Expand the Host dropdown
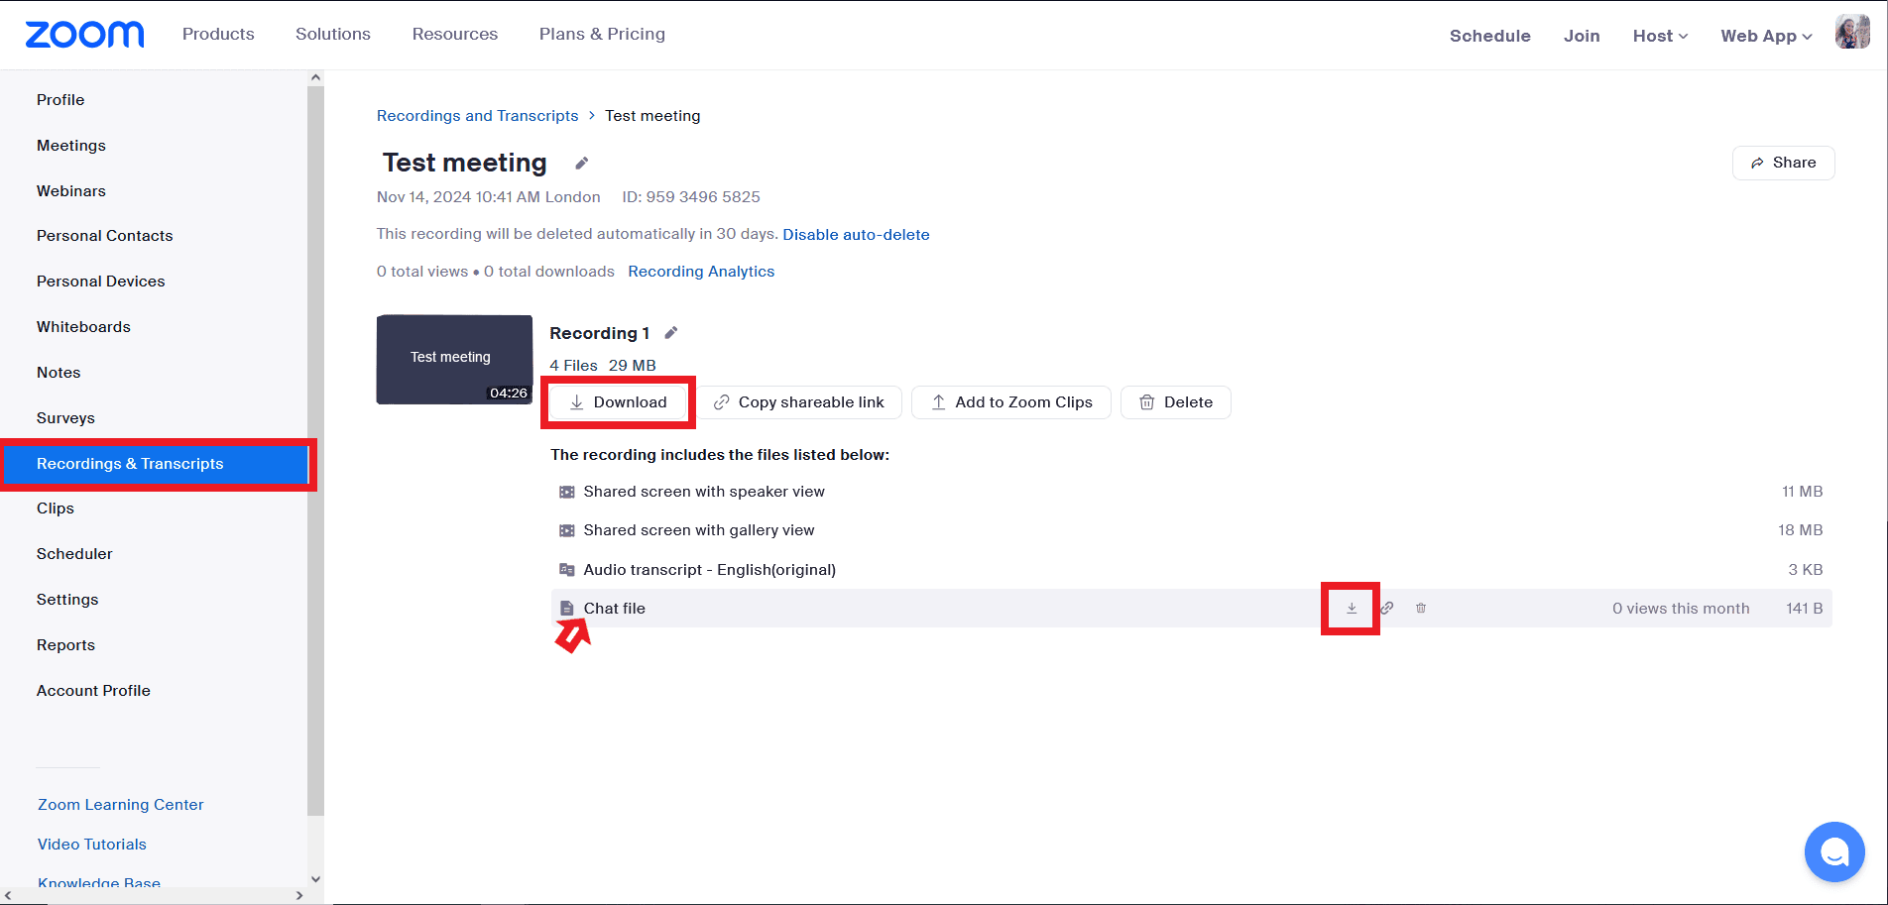The height and width of the screenshot is (905, 1888). pyautogui.click(x=1659, y=36)
